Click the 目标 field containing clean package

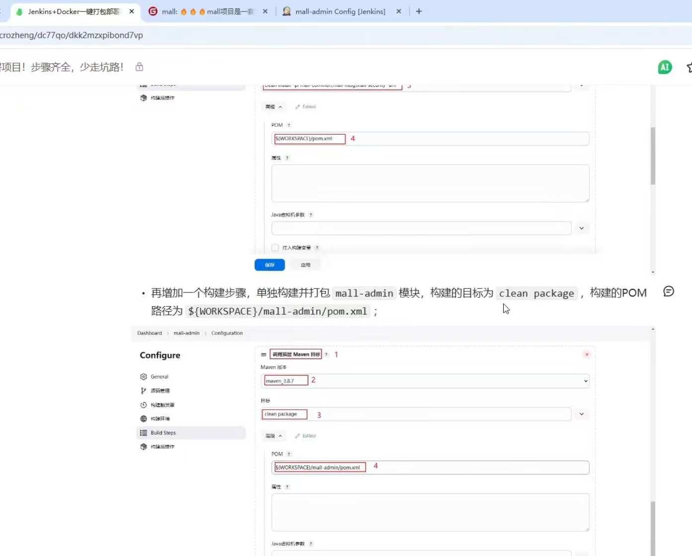tap(416, 414)
